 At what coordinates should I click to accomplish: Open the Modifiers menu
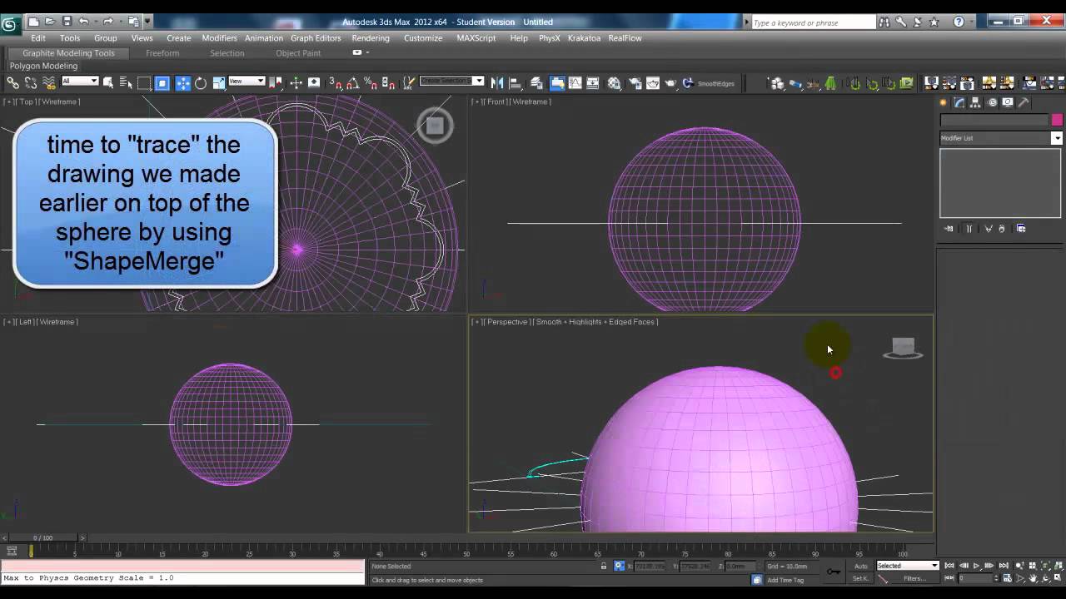click(219, 37)
